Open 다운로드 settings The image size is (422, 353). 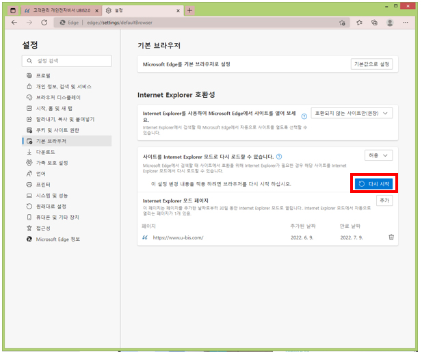(x=67, y=152)
